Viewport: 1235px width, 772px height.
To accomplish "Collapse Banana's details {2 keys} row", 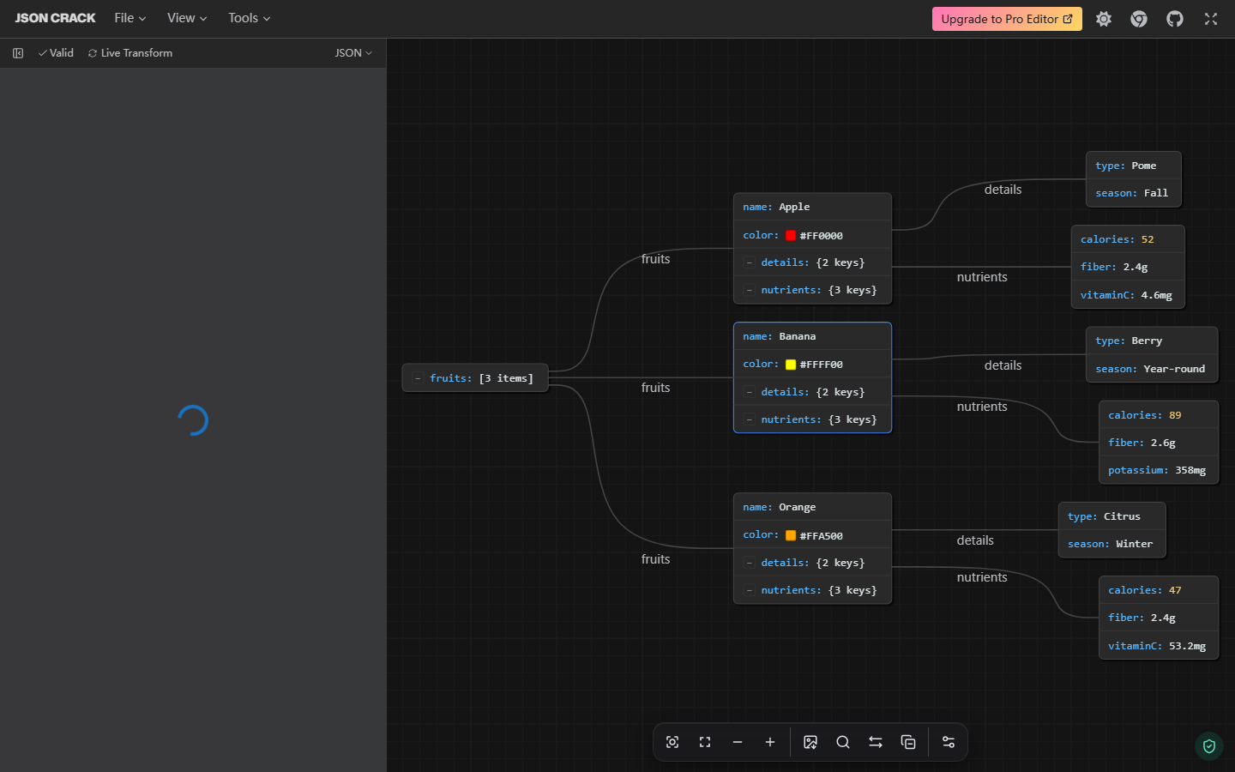I will click(x=750, y=392).
